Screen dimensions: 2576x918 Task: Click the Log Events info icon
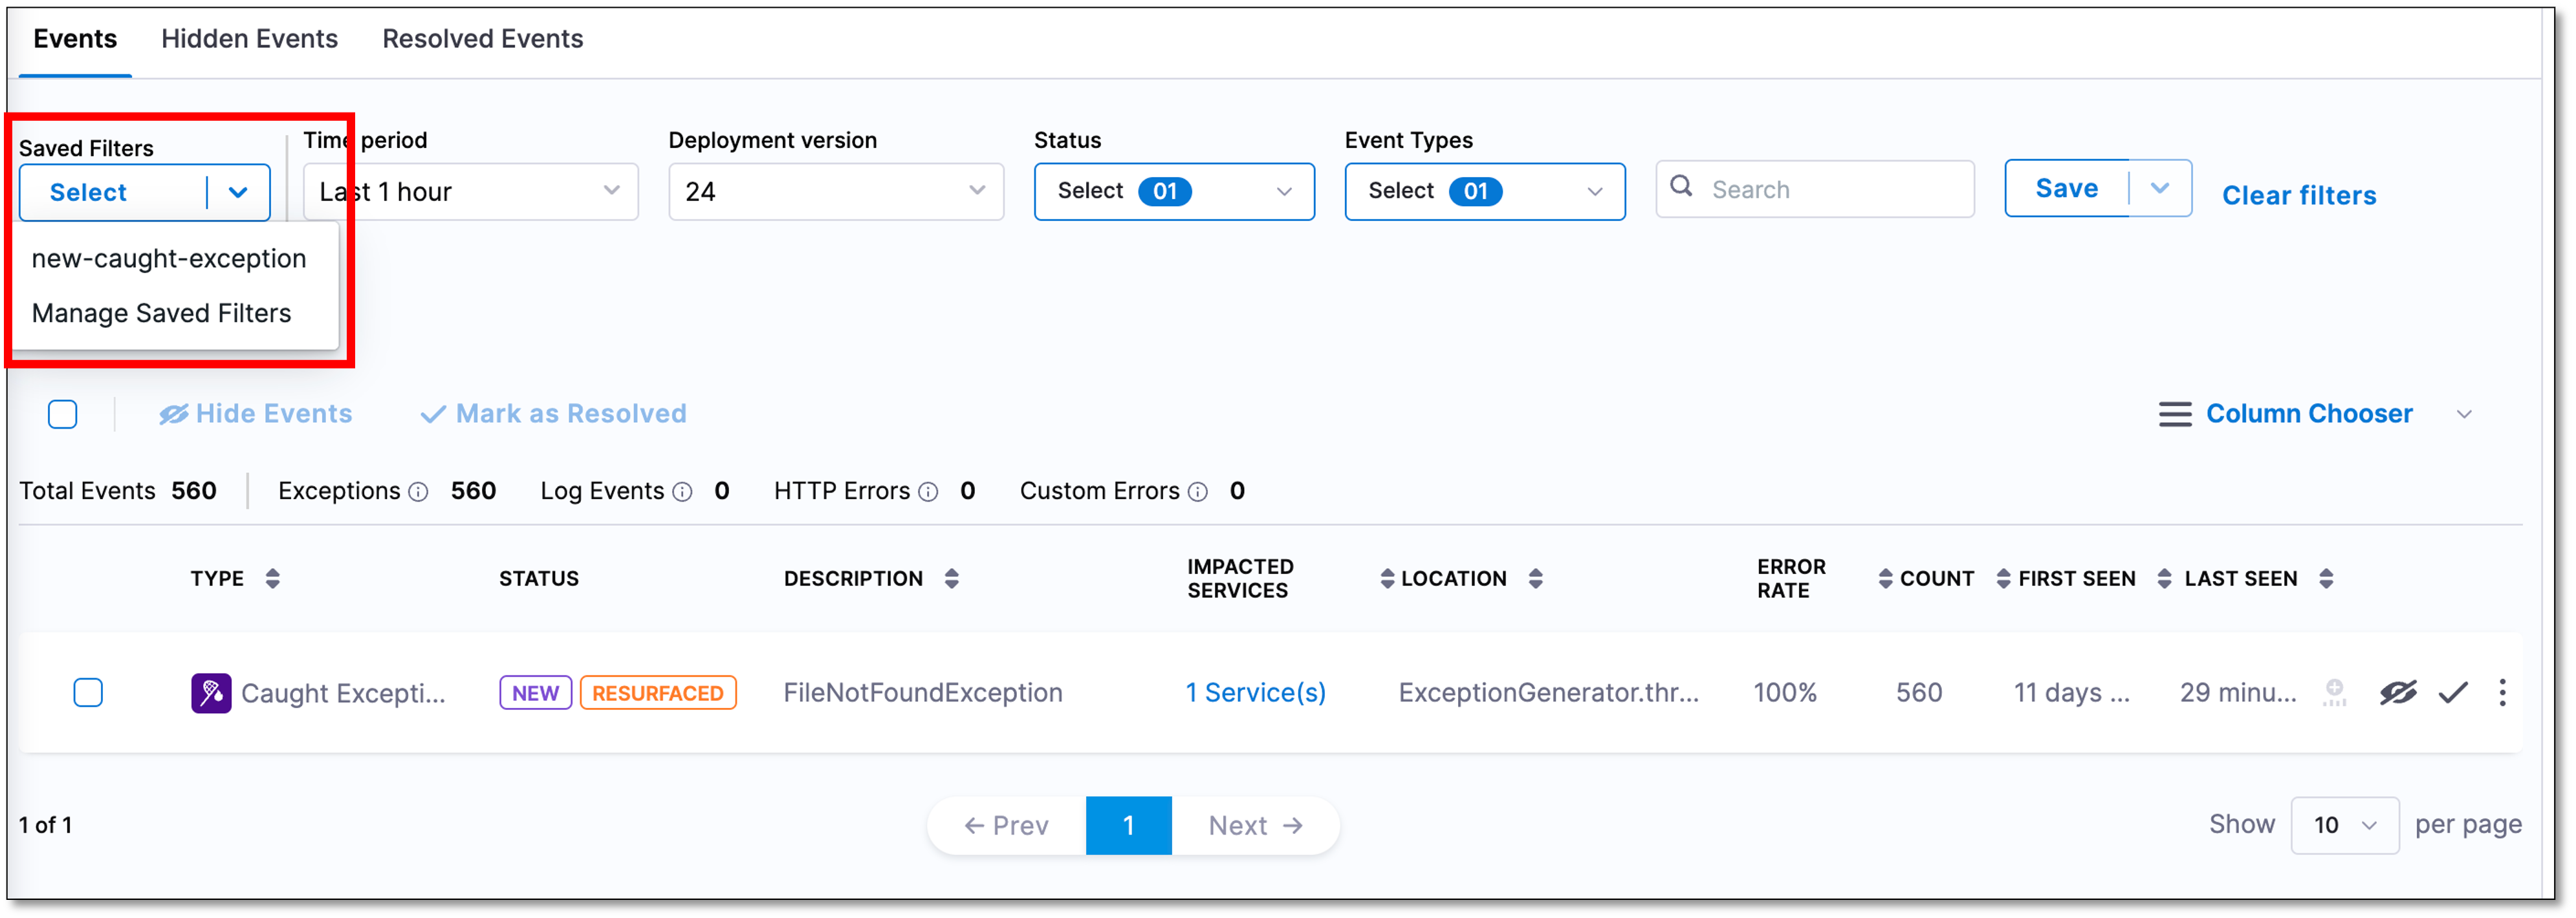(682, 491)
